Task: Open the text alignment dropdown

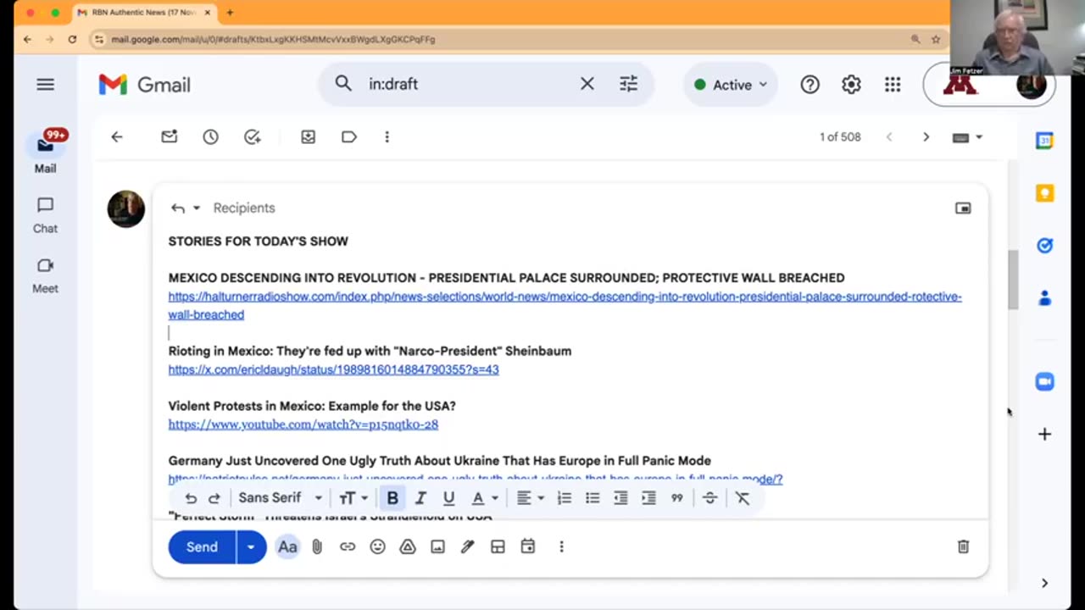Action: click(x=531, y=498)
